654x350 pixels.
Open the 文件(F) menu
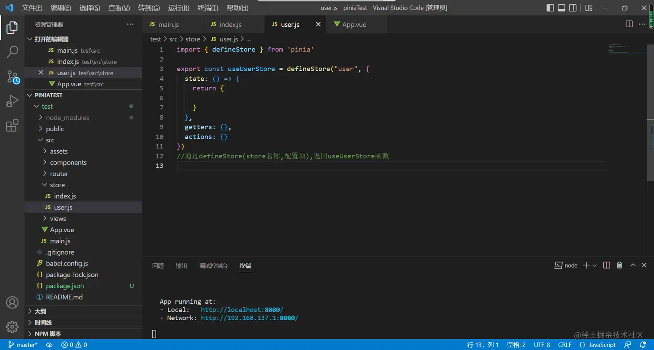[x=32, y=8]
